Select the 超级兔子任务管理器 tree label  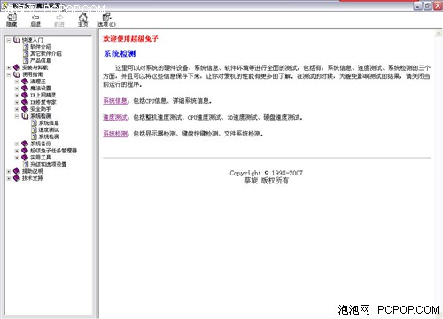53,151
